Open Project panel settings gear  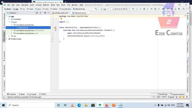[45, 13]
